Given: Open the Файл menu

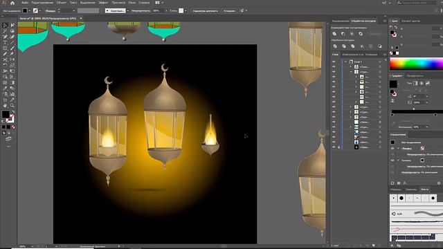Looking at the screenshot, I should click(25, 3).
